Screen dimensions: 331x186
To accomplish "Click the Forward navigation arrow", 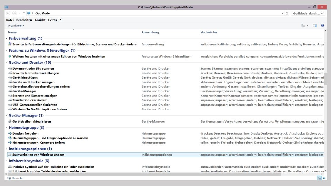I will coord(14,13).
